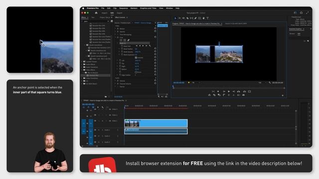
Task: Select the Razor tool
Action: point(187,18)
